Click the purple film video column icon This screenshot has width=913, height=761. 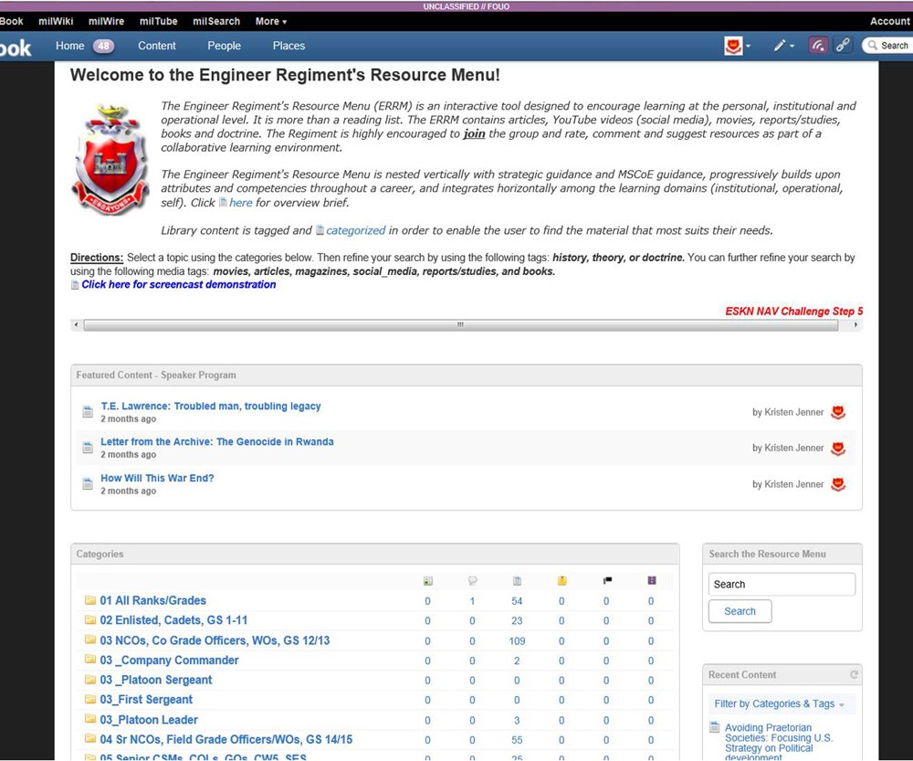click(x=652, y=580)
